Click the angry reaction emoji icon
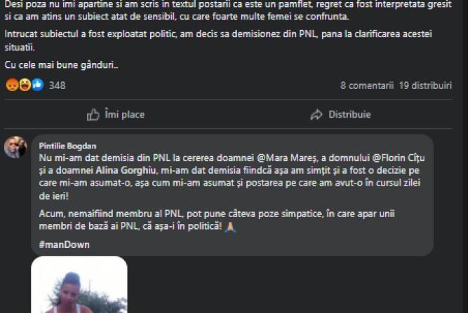Image resolution: width=470 pixels, height=313 pixels. (13, 85)
